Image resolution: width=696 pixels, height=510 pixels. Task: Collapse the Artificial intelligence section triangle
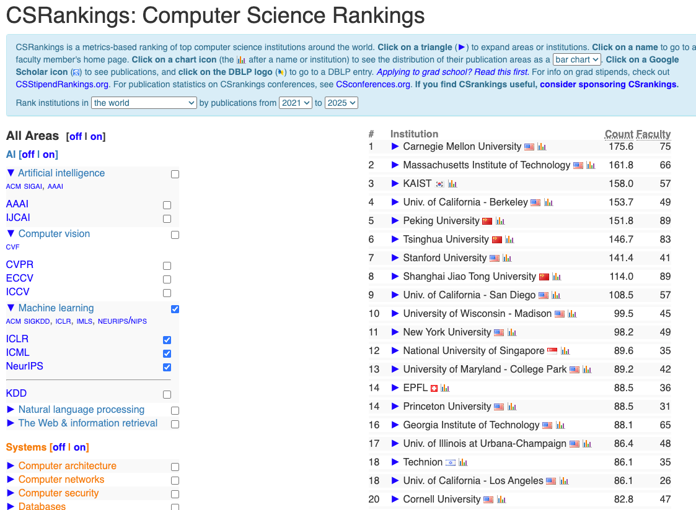(11, 173)
